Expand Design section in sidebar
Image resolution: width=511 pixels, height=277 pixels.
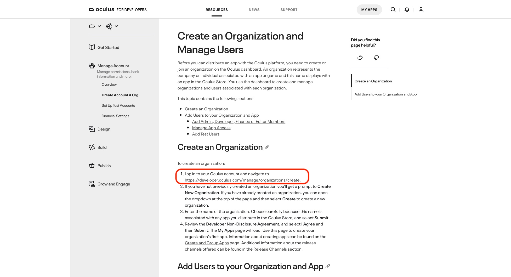(104, 129)
